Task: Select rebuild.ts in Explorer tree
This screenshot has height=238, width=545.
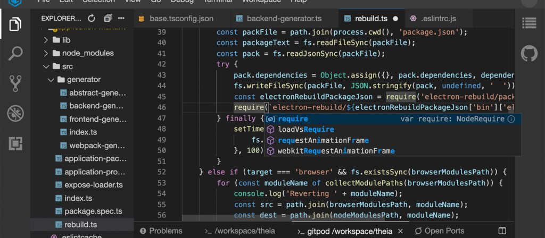Action: [82, 225]
